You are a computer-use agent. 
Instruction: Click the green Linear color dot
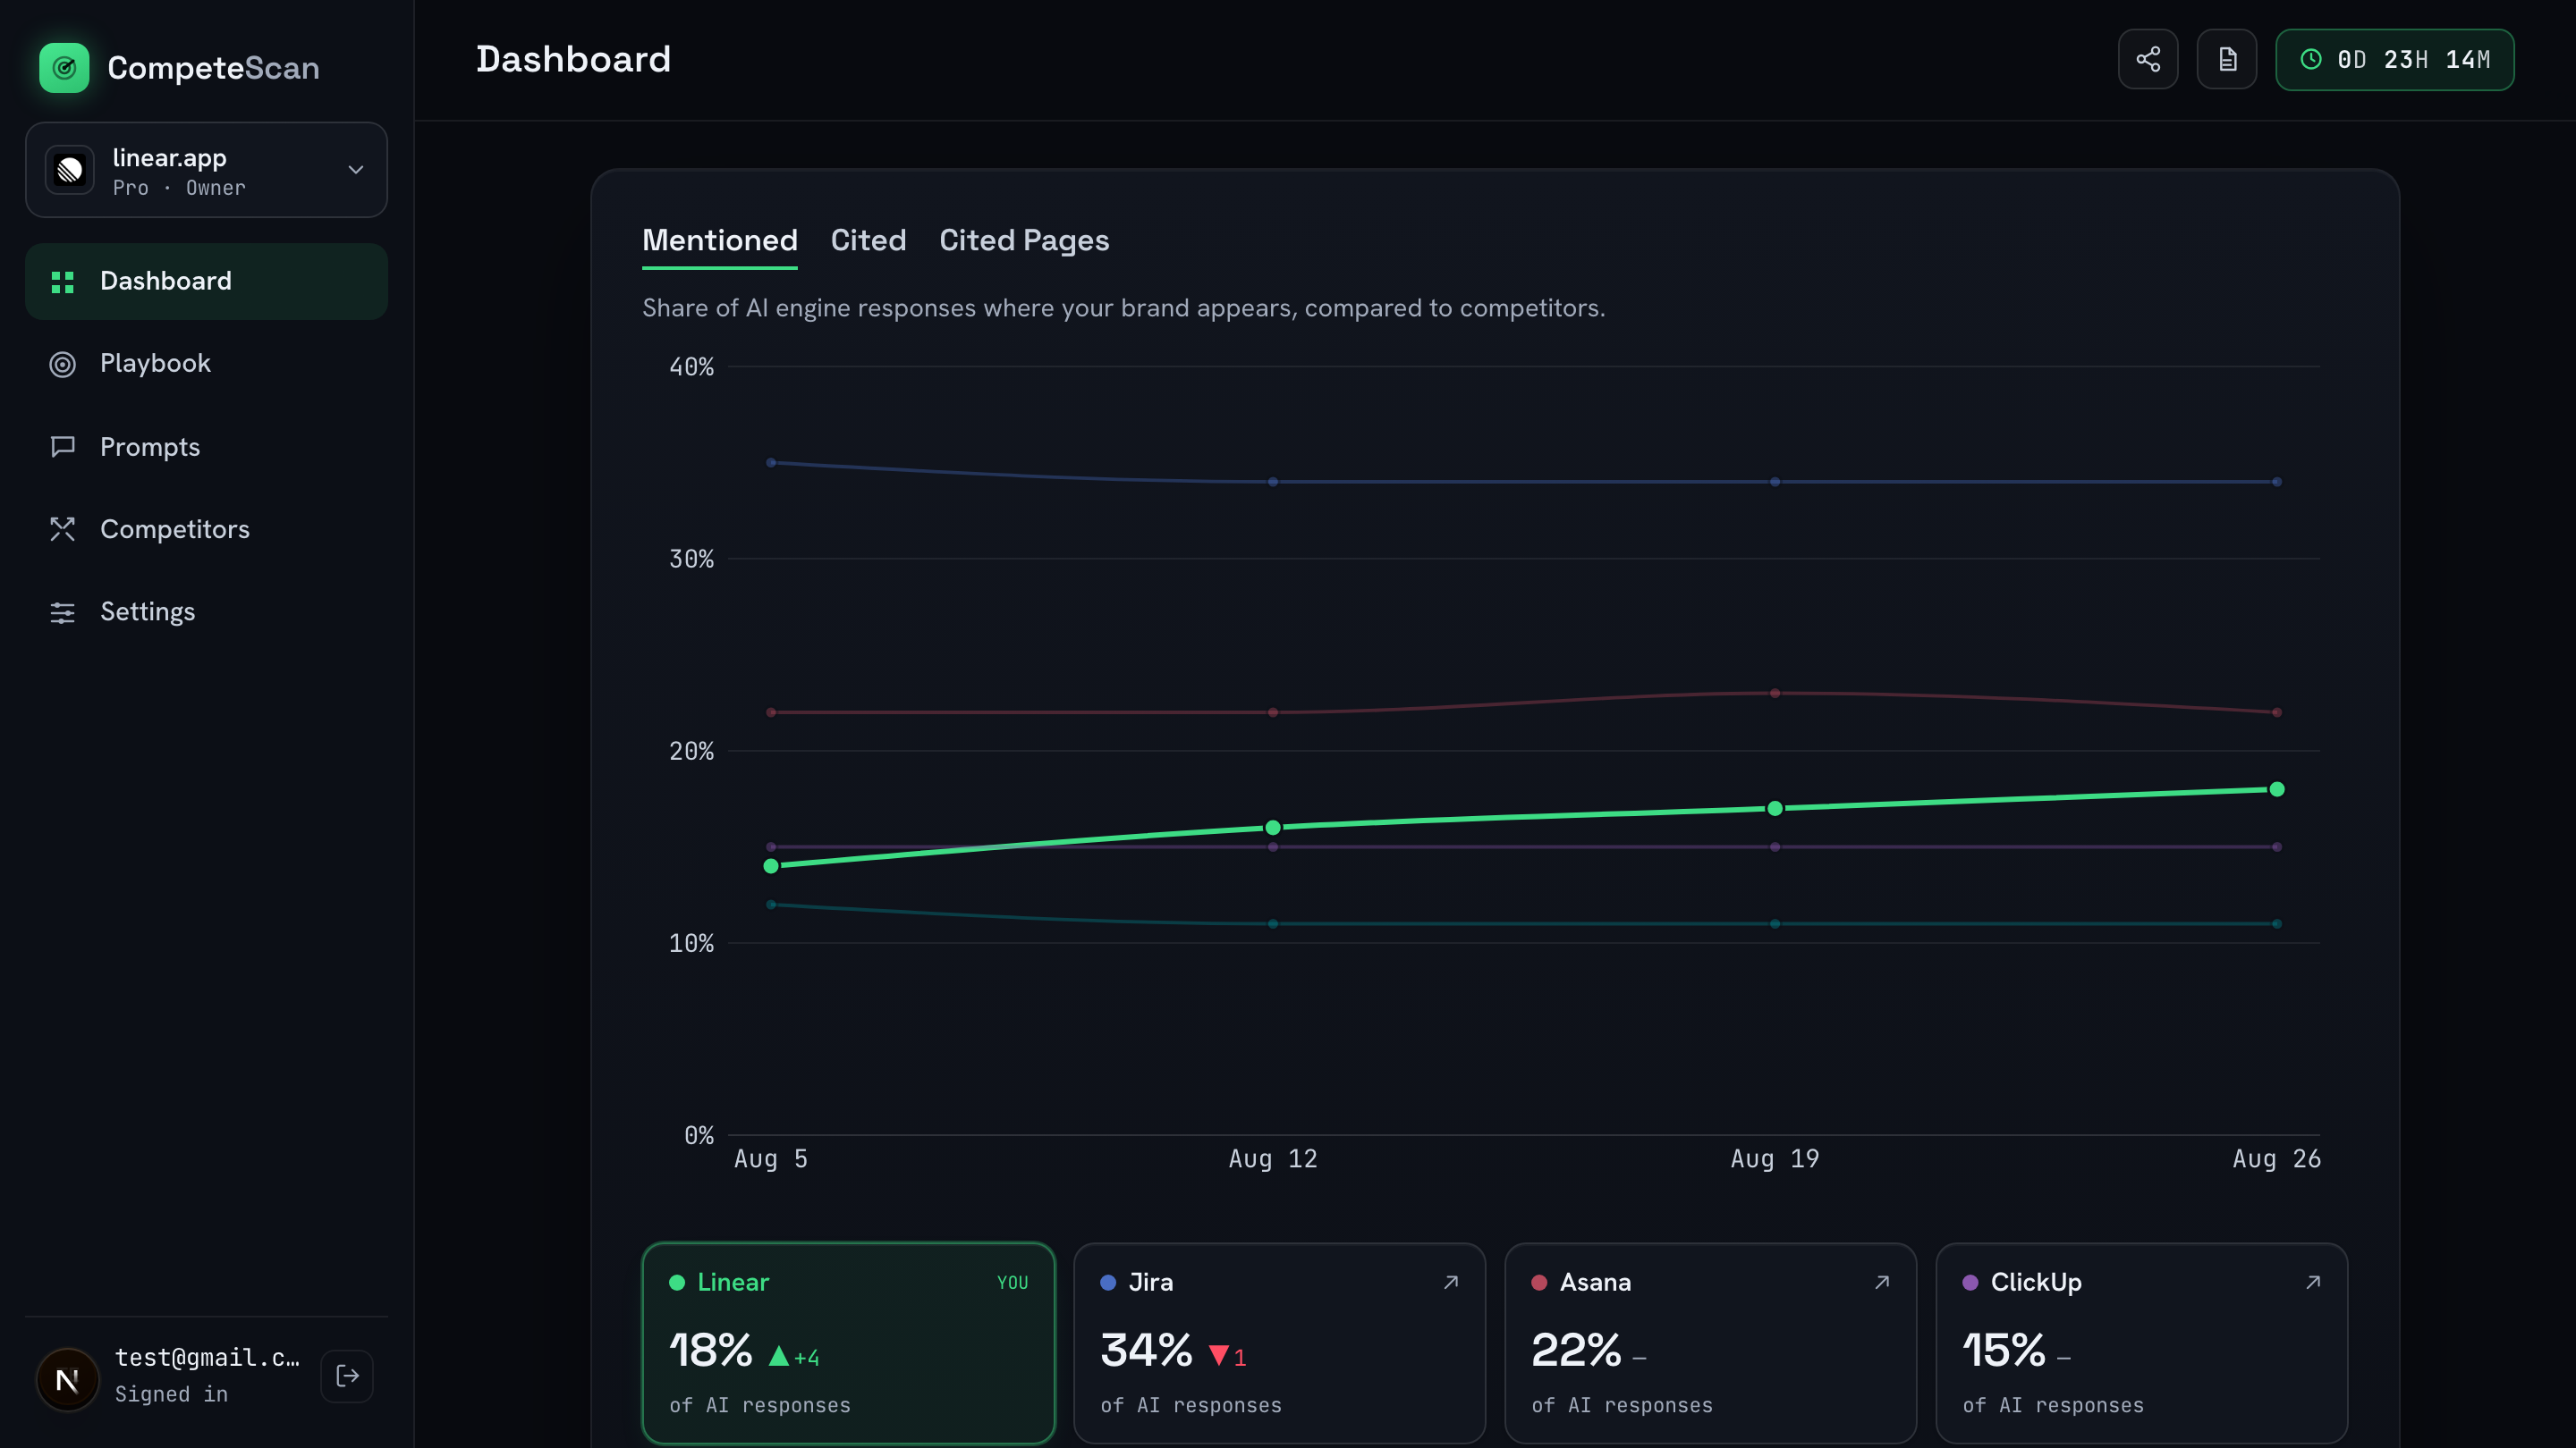click(677, 1284)
